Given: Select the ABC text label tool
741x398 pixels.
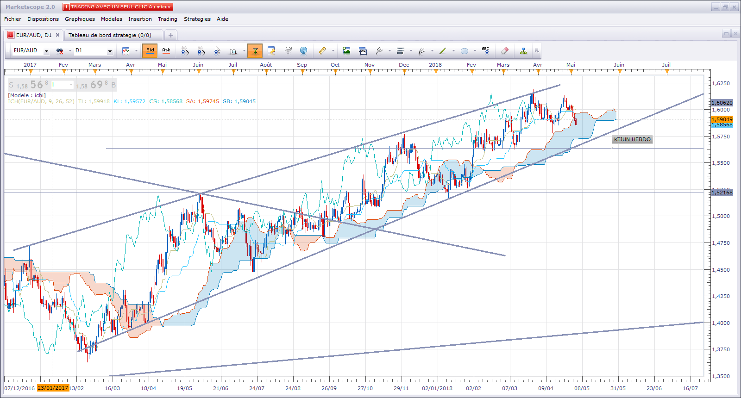Looking at the screenshot, I should [485, 51].
